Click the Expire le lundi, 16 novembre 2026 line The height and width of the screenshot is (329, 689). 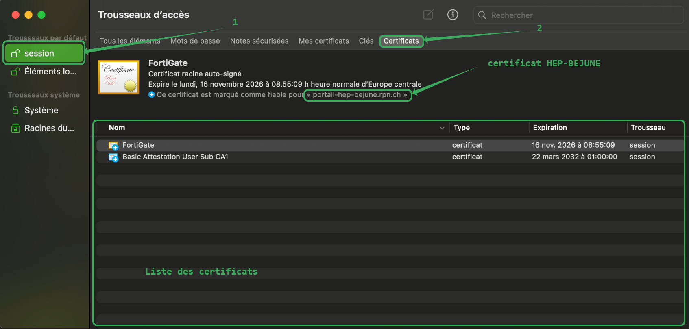coord(285,84)
